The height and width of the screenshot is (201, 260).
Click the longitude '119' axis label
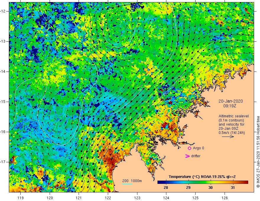pos(21,198)
